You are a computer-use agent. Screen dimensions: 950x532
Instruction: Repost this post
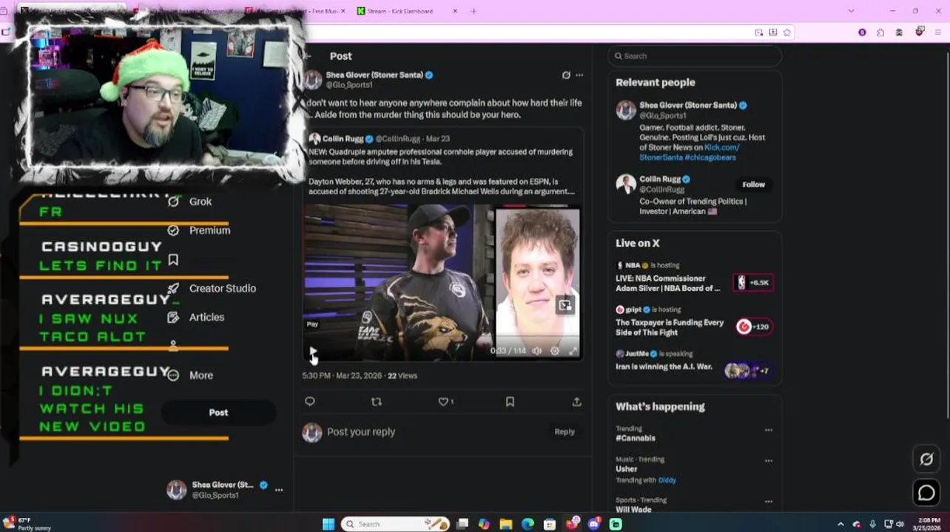point(377,401)
